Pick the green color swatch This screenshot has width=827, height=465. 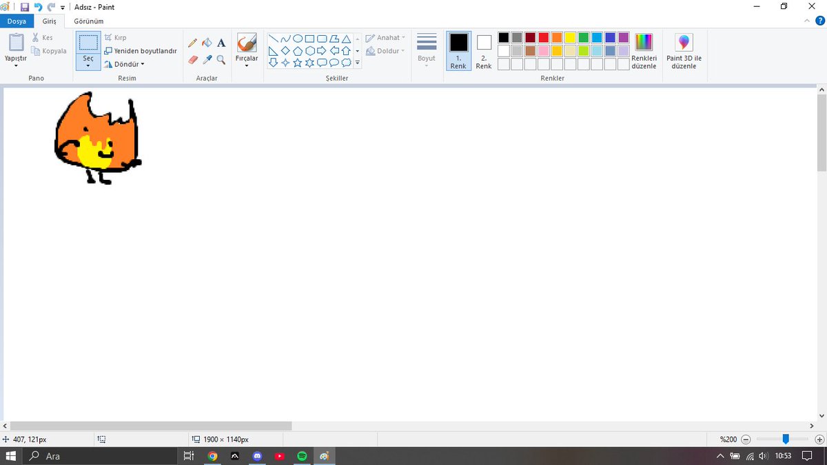coord(584,37)
